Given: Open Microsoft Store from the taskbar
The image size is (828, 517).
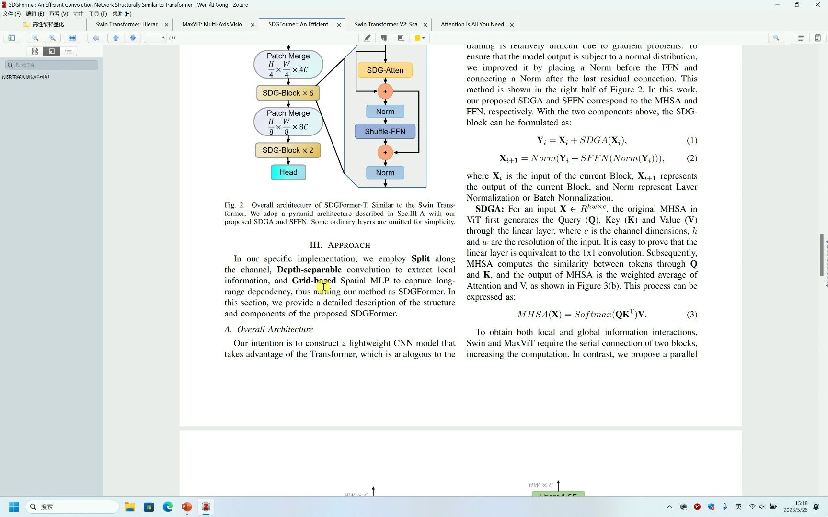Looking at the screenshot, I should 149,506.
